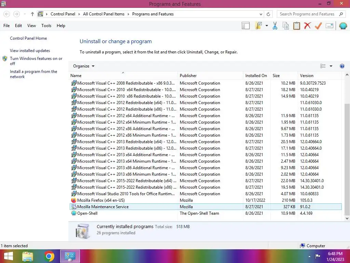Viewport: 350px width, 263px height.
Task: Toggle the navigation pane toolbar icon
Action: click(245, 26)
